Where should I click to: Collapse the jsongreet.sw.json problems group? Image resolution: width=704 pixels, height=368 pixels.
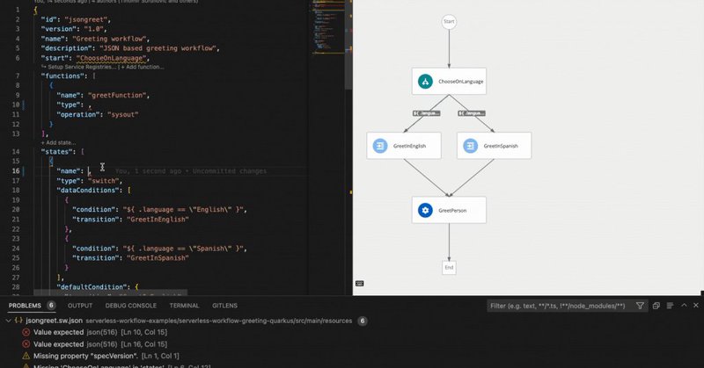click(x=8, y=321)
